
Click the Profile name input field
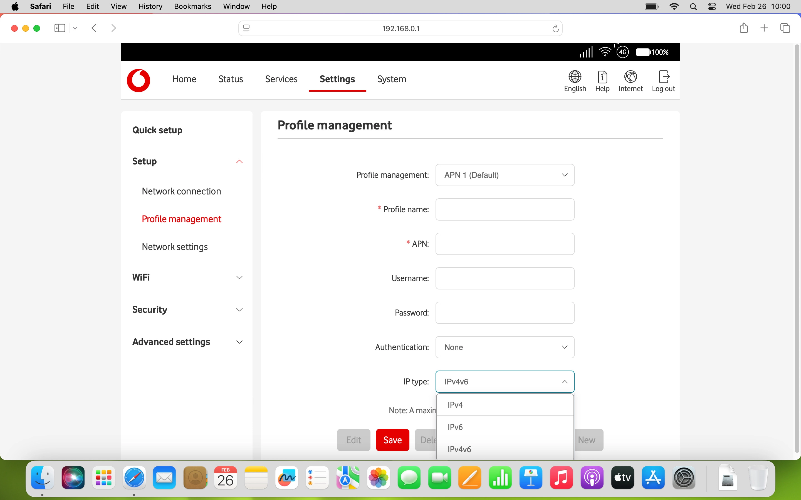505,209
